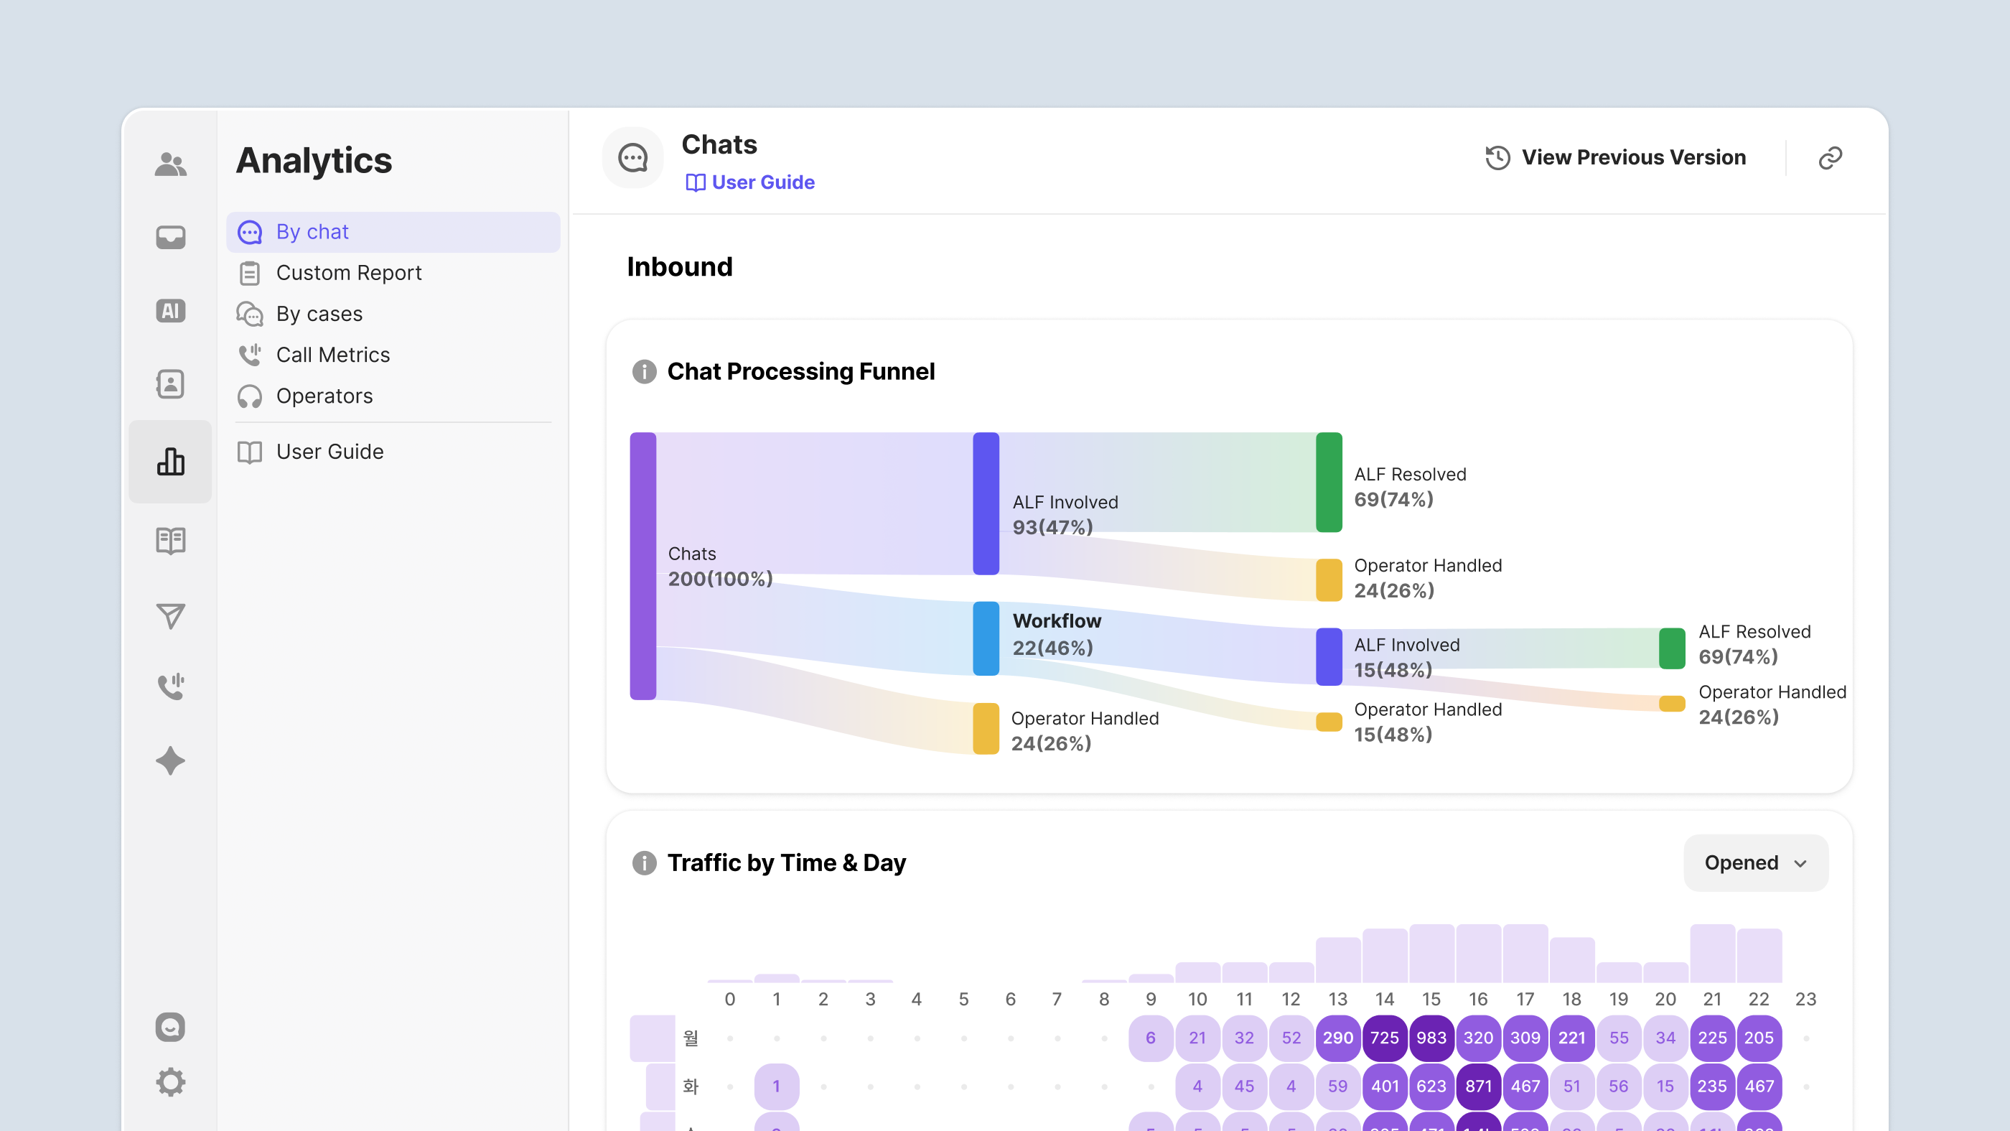Image resolution: width=2010 pixels, height=1131 pixels.
Task: Select Custom Report in Analytics menu
Action: pyautogui.click(x=348, y=273)
